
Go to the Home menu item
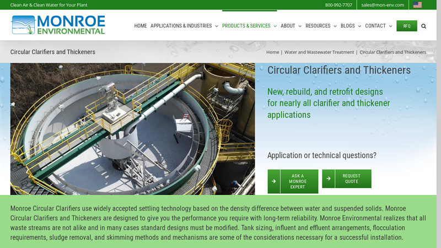141,26
